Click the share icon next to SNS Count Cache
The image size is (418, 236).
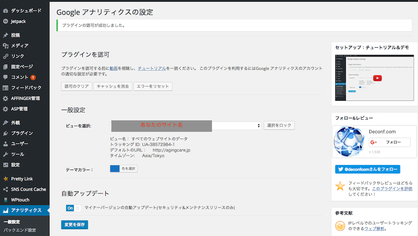(x=5, y=189)
